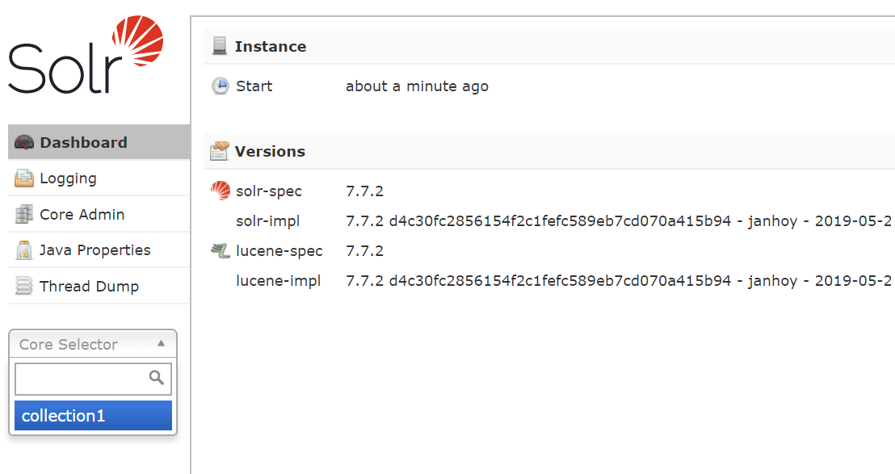Click the Dashboard gauge icon

pyautogui.click(x=24, y=143)
